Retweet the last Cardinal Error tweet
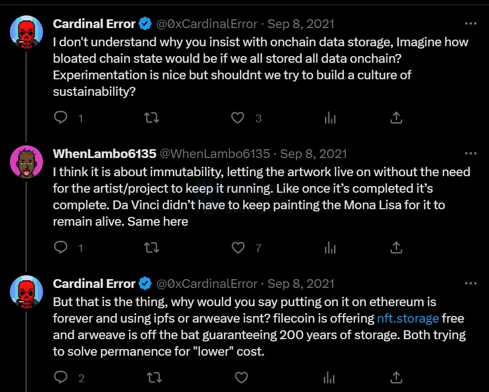 (154, 377)
